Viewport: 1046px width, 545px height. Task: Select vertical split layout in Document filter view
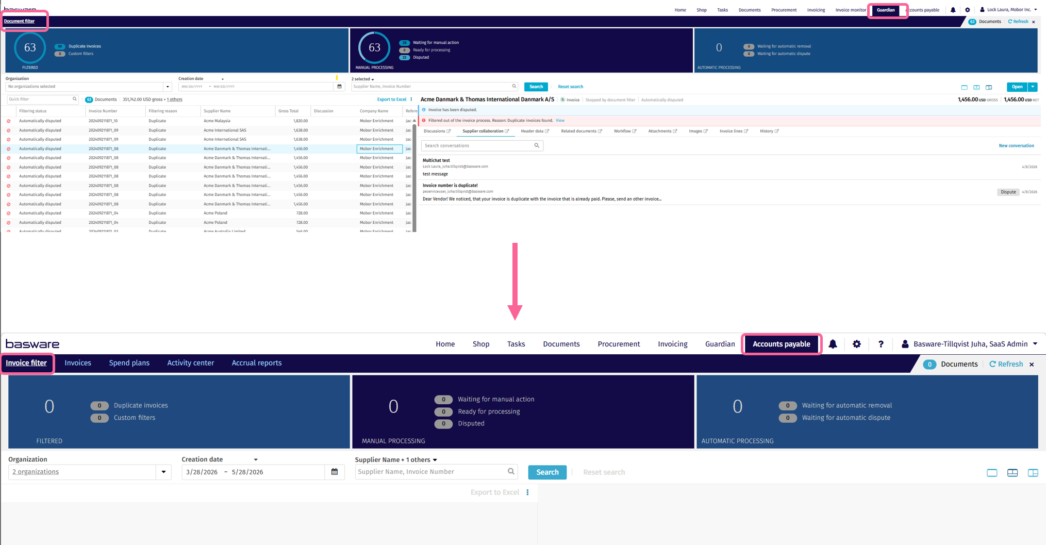pyautogui.click(x=989, y=87)
